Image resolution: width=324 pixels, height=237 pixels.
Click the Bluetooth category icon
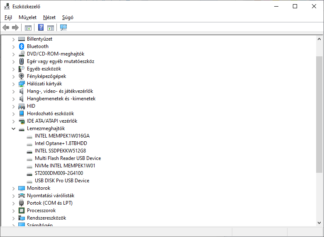[22, 46]
